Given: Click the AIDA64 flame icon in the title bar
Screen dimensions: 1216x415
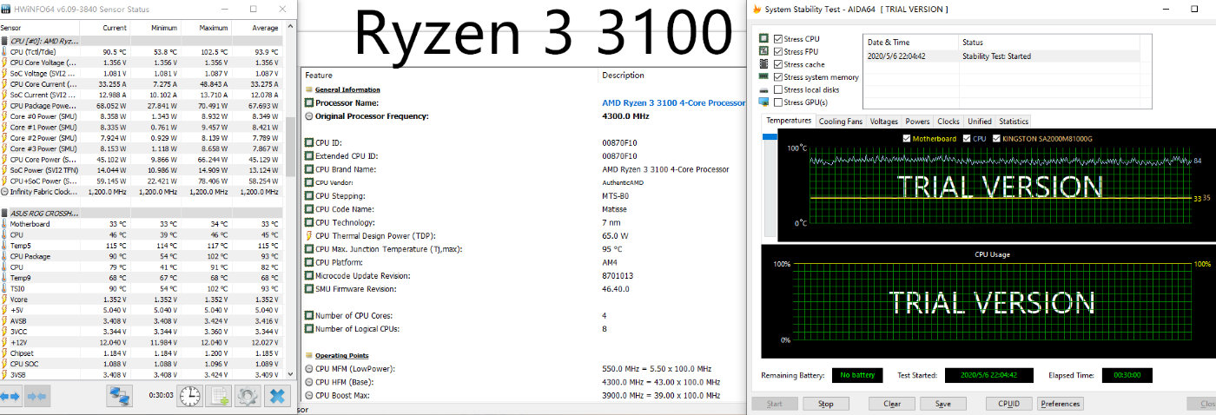Looking at the screenshot, I should 757,9.
